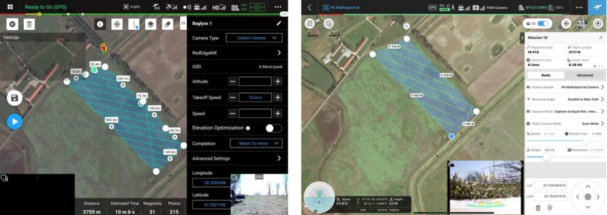Adjust the Height slider handle

(x=546, y=157)
